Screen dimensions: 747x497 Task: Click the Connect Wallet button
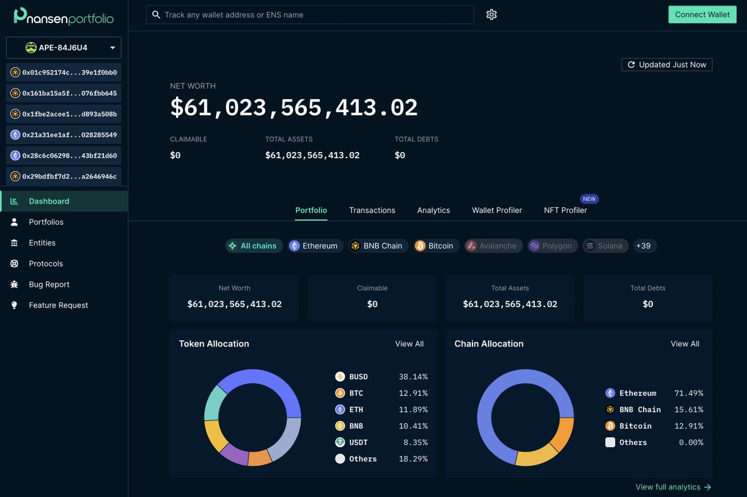click(x=702, y=14)
